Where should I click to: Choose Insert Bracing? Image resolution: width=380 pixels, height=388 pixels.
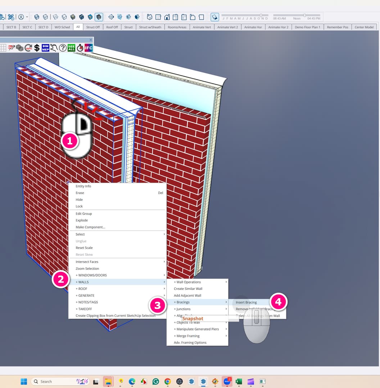click(x=246, y=302)
